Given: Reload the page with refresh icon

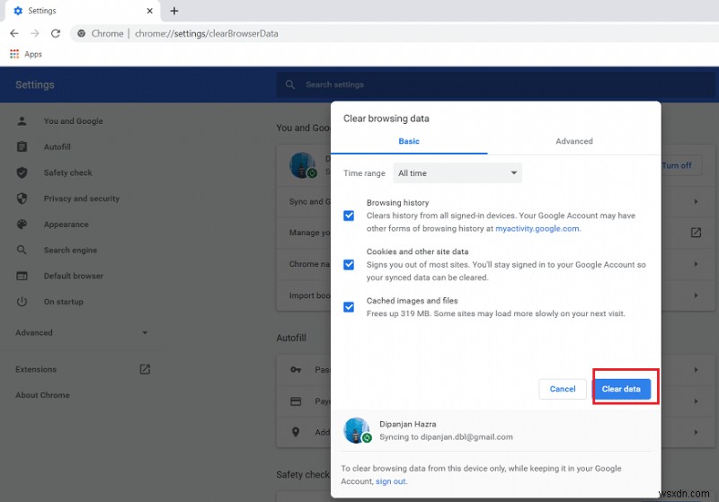Looking at the screenshot, I should tap(56, 33).
